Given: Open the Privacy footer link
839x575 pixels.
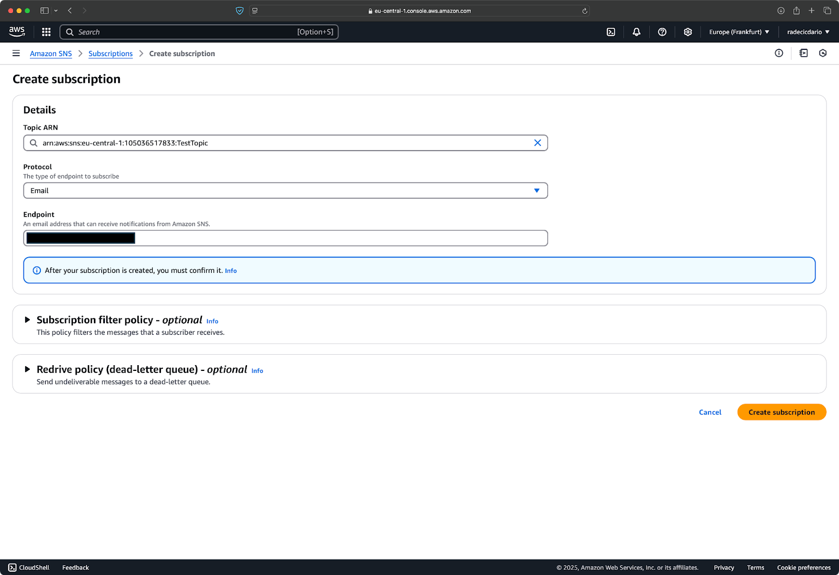Looking at the screenshot, I should coord(724,568).
